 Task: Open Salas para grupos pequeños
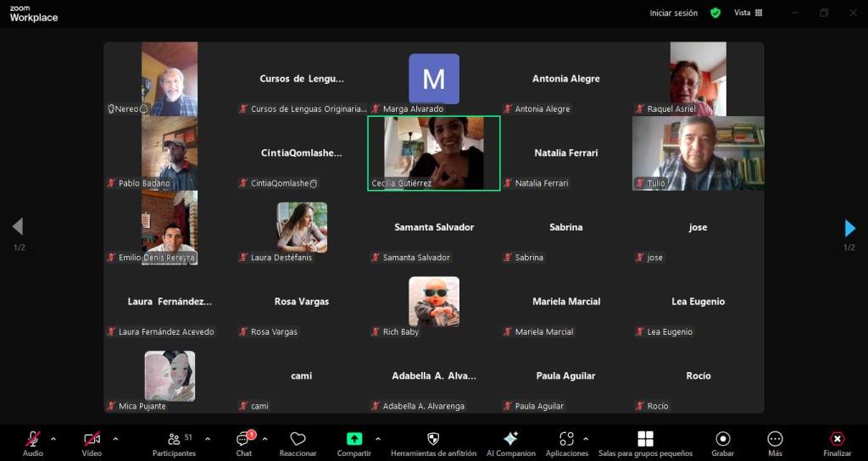click(x=645, y=440)
